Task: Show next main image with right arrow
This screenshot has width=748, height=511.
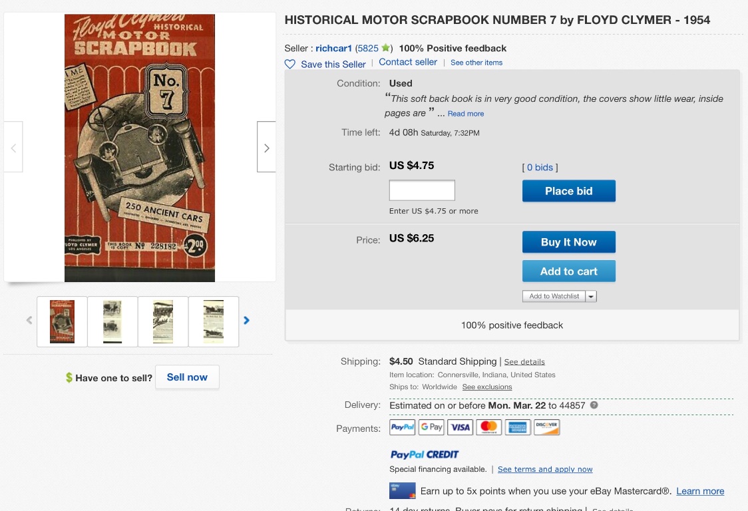Action: 266,147
